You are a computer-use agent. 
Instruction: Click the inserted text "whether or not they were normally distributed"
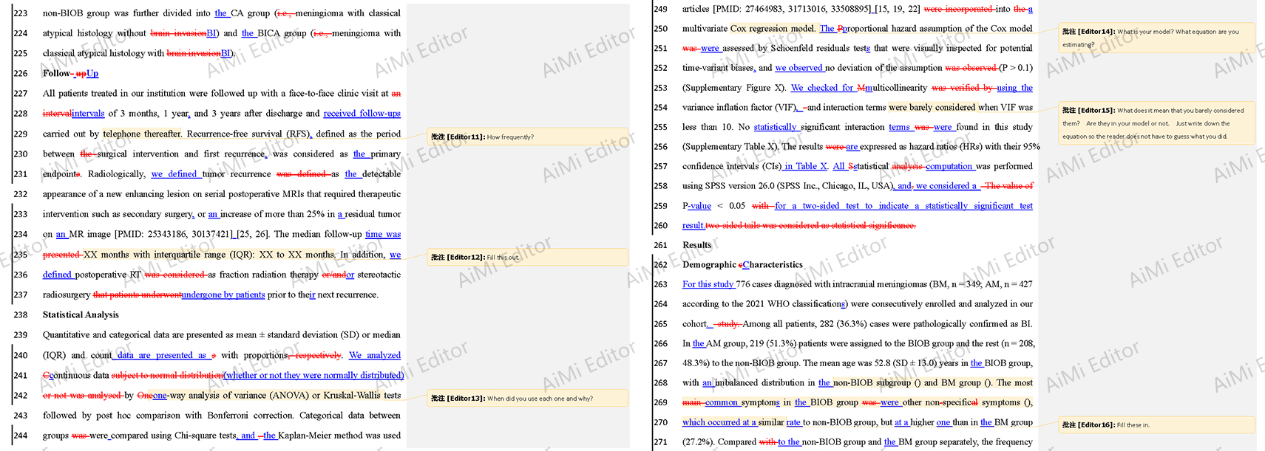coord(314,375)
